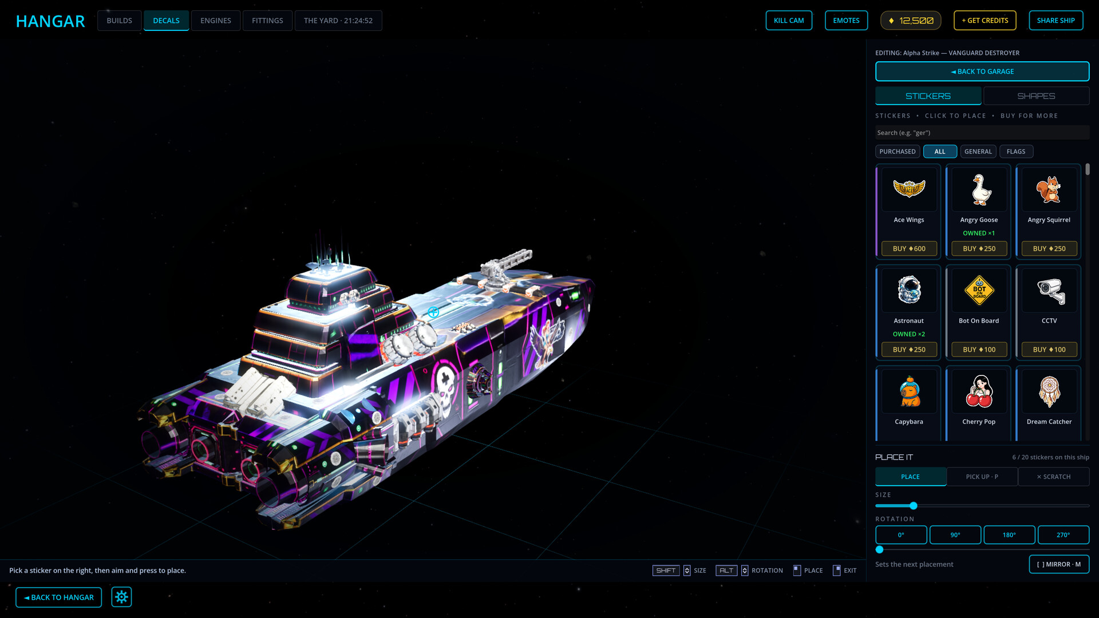
Task: Focus the sticker search field
Action: coord(982,133)
